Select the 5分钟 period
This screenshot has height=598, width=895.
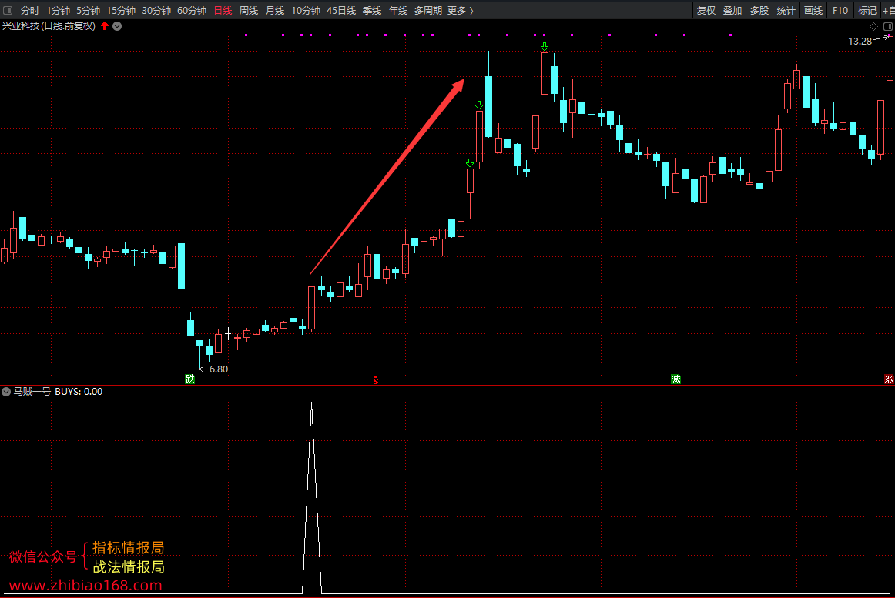[89, 10]
